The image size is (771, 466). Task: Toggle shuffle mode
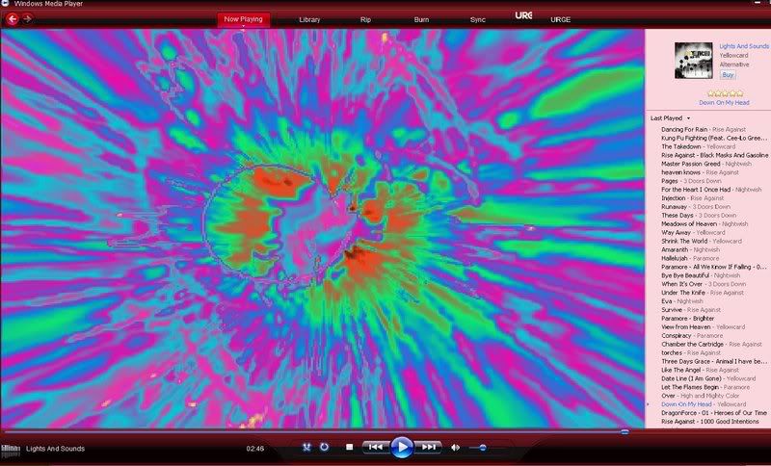click(x=306, y=448)
